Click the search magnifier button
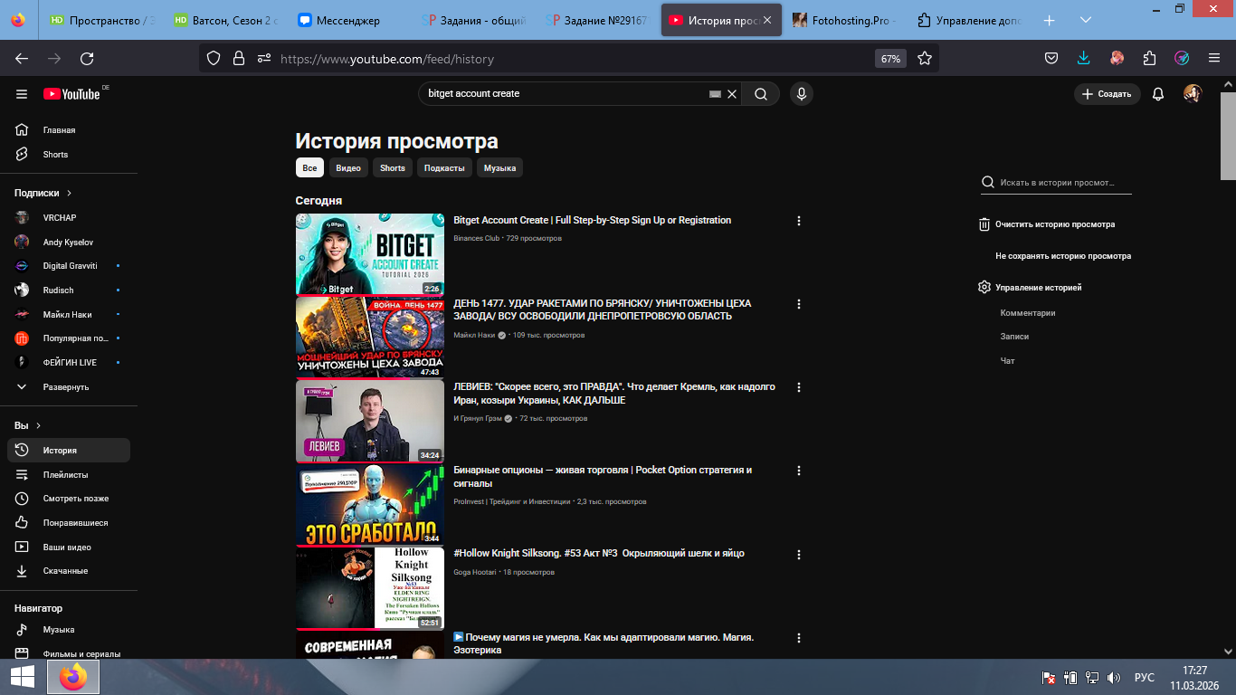 (761, 94)
